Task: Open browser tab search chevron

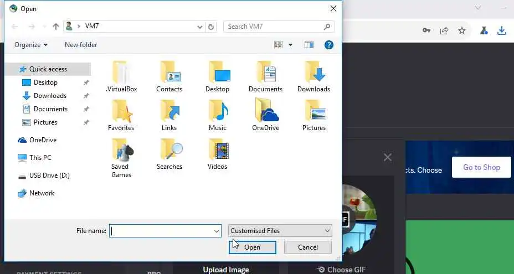Action: coord(478,8)
